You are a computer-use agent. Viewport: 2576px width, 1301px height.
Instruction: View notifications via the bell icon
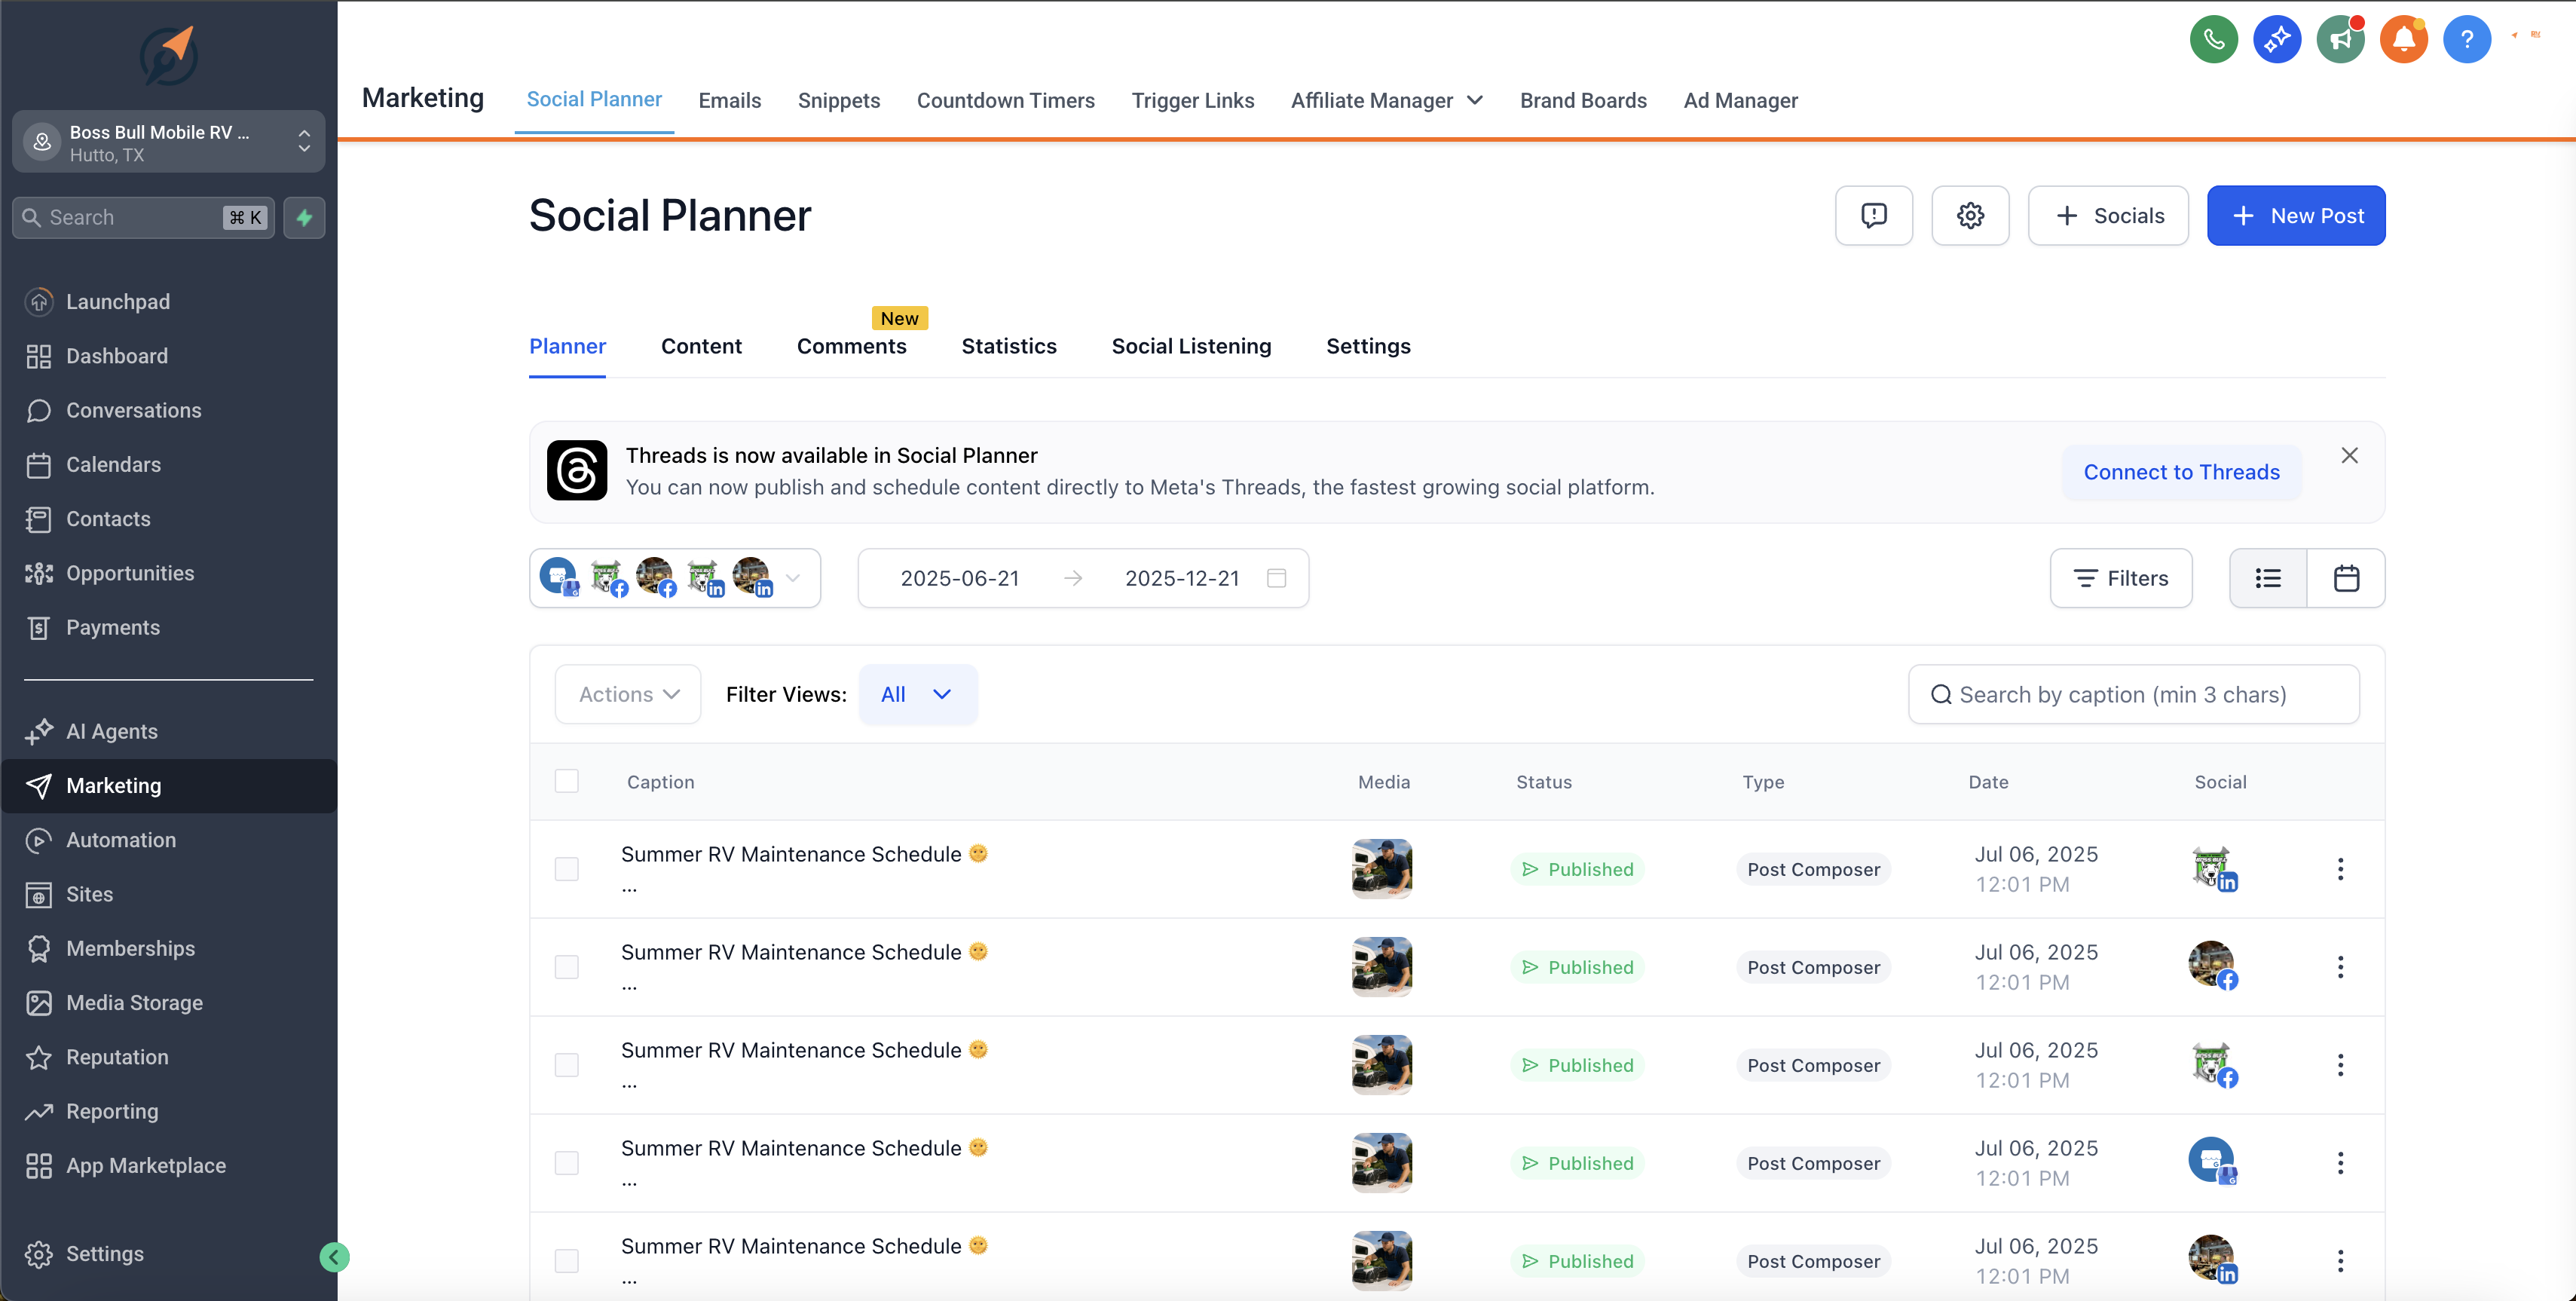(x=2404, y=39)
